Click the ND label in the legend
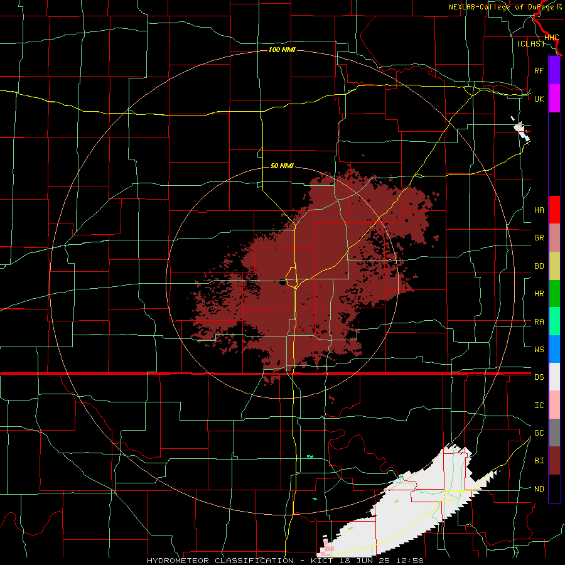 coord(539,489)
